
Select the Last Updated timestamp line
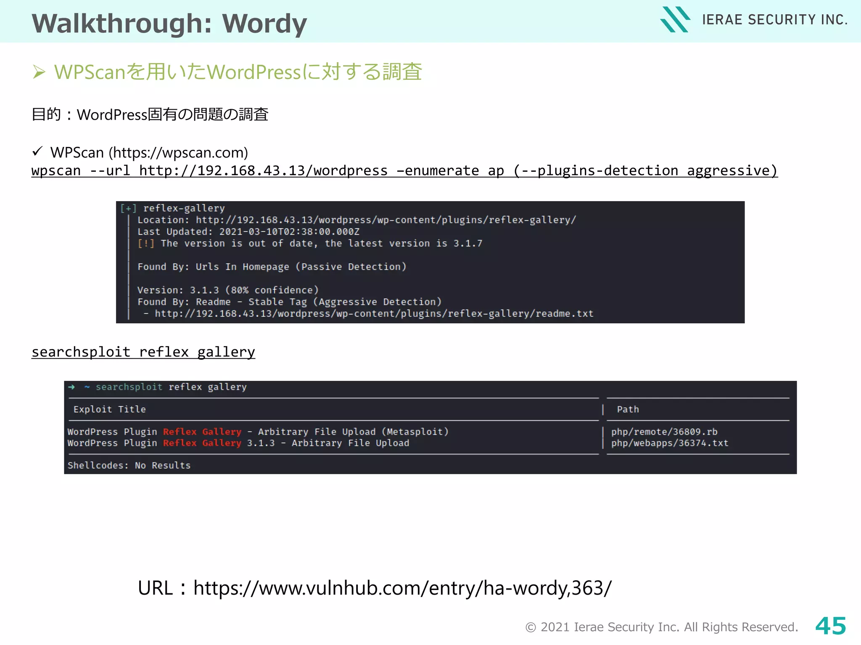click(248, 232)
